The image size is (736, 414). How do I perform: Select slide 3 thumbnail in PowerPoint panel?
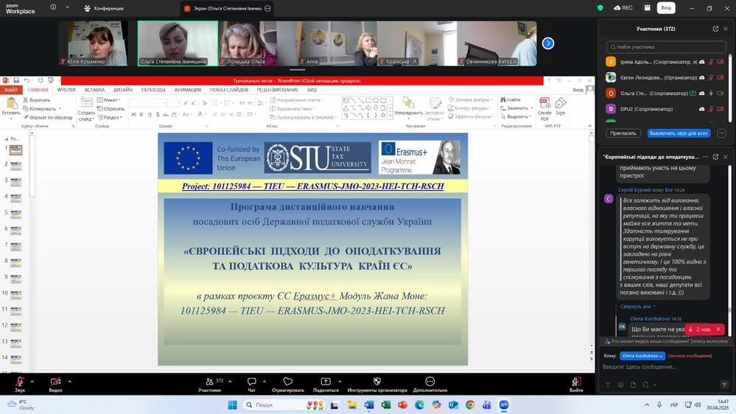[x=16, y=181]
